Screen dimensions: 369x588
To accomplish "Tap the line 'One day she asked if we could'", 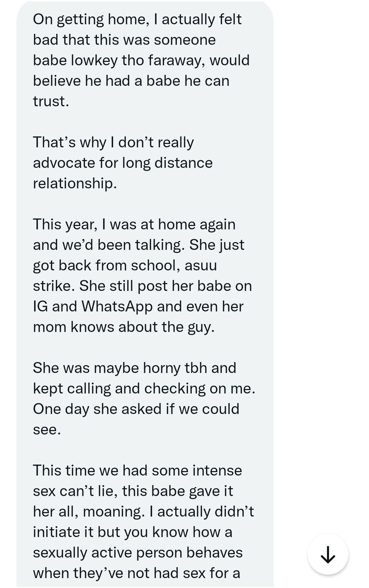I will (136, 409).
